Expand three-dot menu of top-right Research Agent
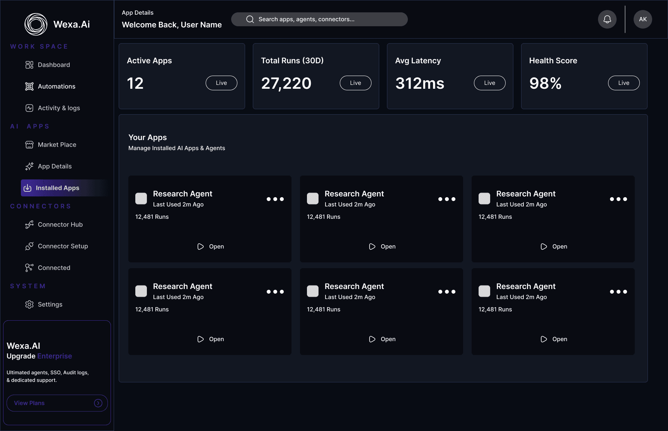Image resolution: width=668 pixels, height=431 pixels. tap(619, 199)
